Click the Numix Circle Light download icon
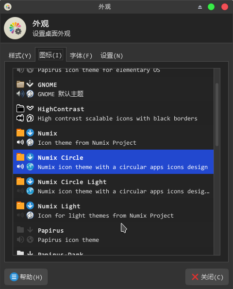Viewport: 233px width, 289px height. click(x=30, y=181)
